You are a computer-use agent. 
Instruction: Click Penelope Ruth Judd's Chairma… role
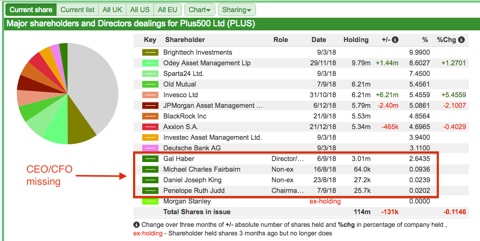[287, 191]
